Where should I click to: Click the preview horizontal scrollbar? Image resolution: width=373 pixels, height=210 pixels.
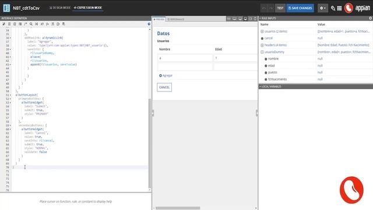178,208
